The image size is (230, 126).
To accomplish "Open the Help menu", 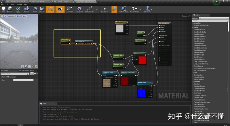I will [x=26, y=4].
